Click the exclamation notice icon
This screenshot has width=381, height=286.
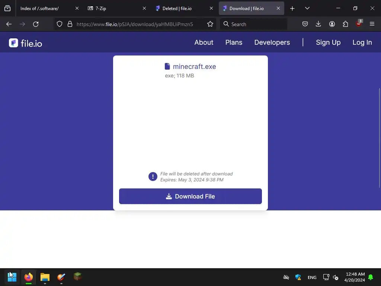pyautogui.click(x=153, y=177)
